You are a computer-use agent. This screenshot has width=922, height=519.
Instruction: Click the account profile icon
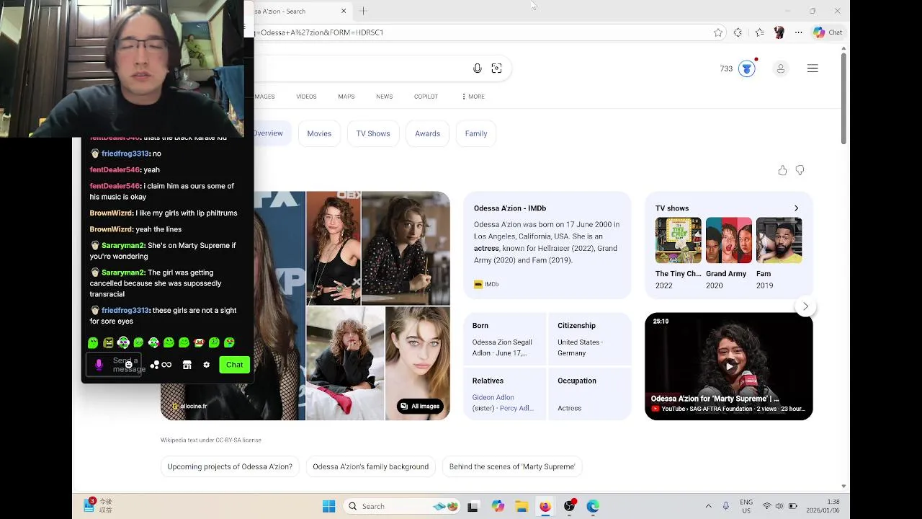pos(780,68)
